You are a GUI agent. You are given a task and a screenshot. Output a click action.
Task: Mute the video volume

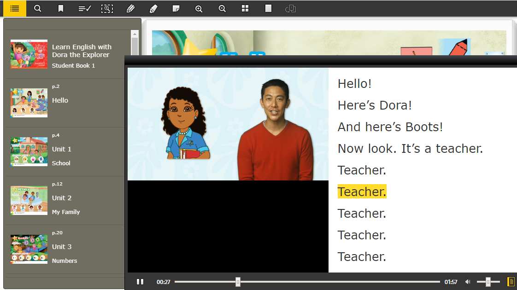(468, 282)
